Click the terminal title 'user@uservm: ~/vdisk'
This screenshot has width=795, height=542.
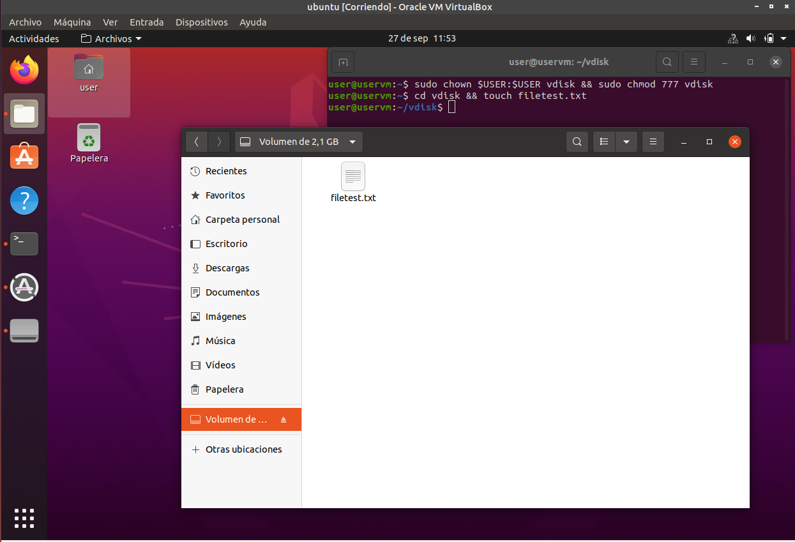click(559, 62)
